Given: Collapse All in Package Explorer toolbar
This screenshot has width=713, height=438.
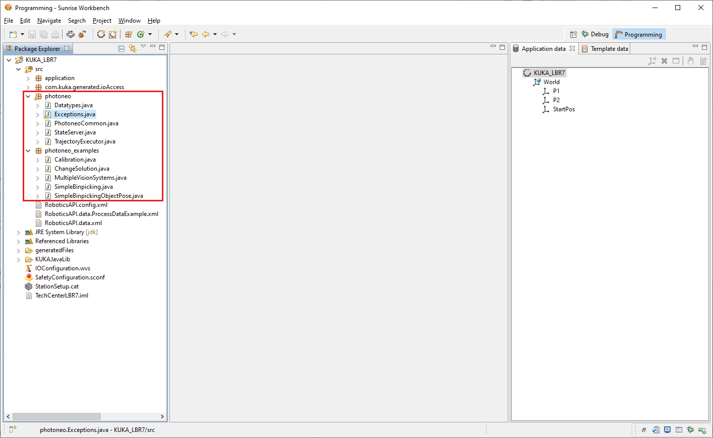Looking at the screenshot, I should click(122, 48).
